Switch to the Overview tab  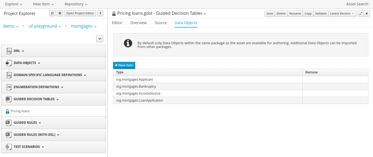(138, 23)
